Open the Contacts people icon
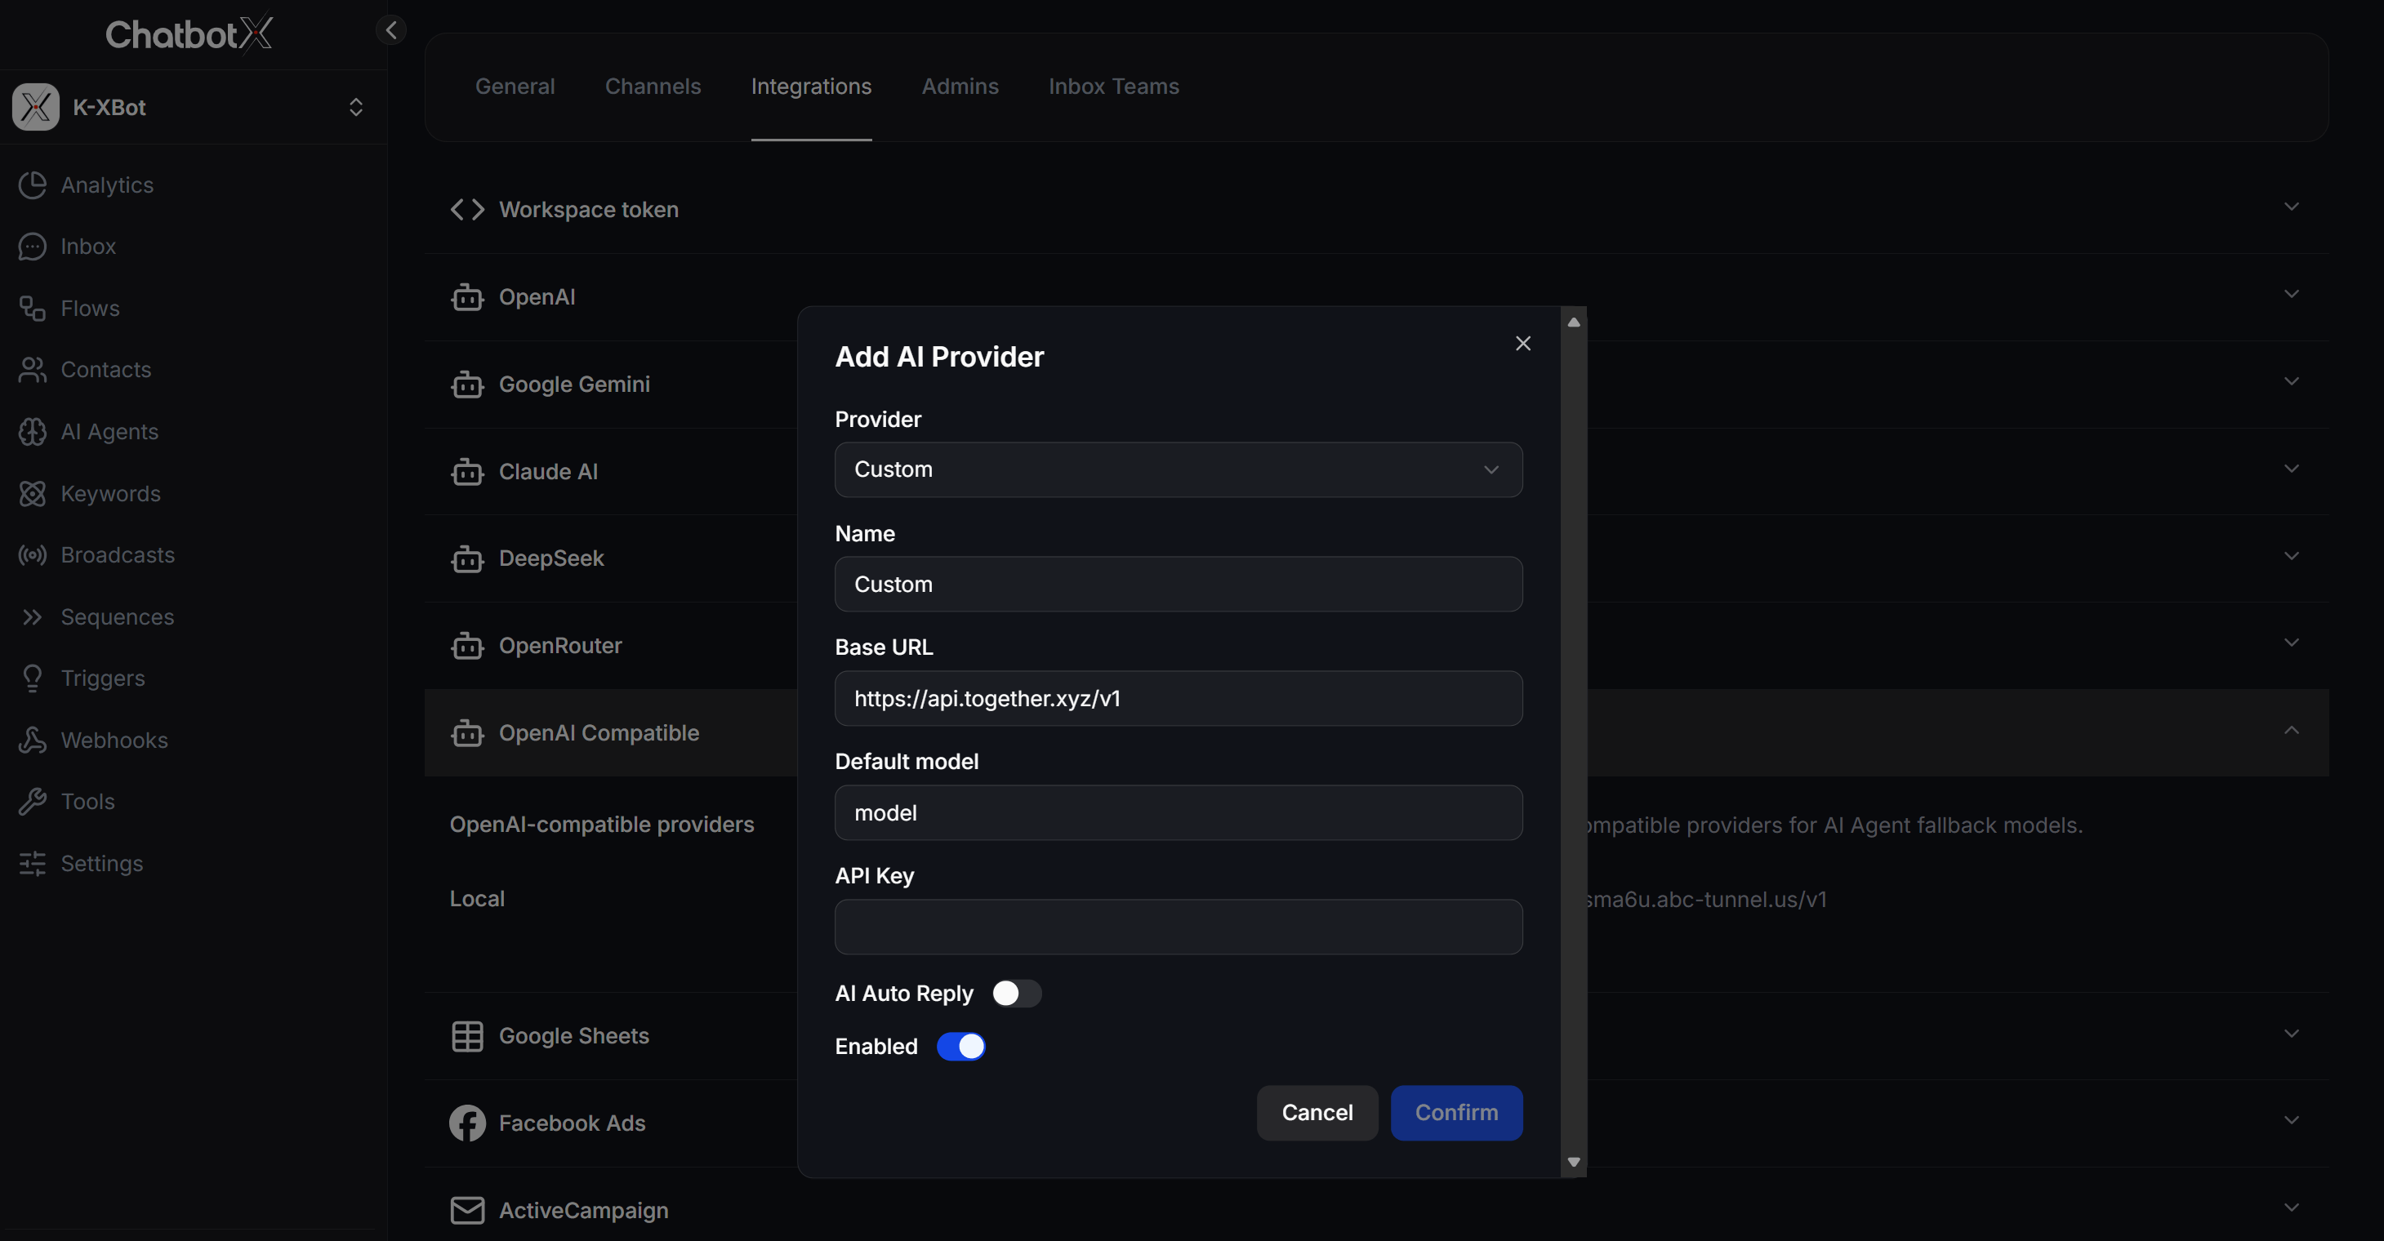 [x=33, y=369]
